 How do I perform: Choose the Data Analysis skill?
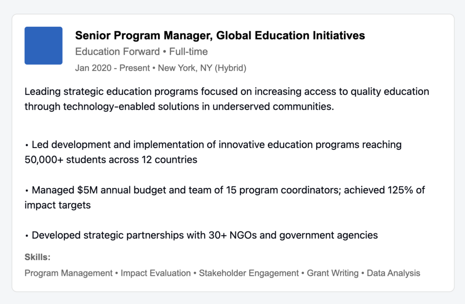point(393,273)
